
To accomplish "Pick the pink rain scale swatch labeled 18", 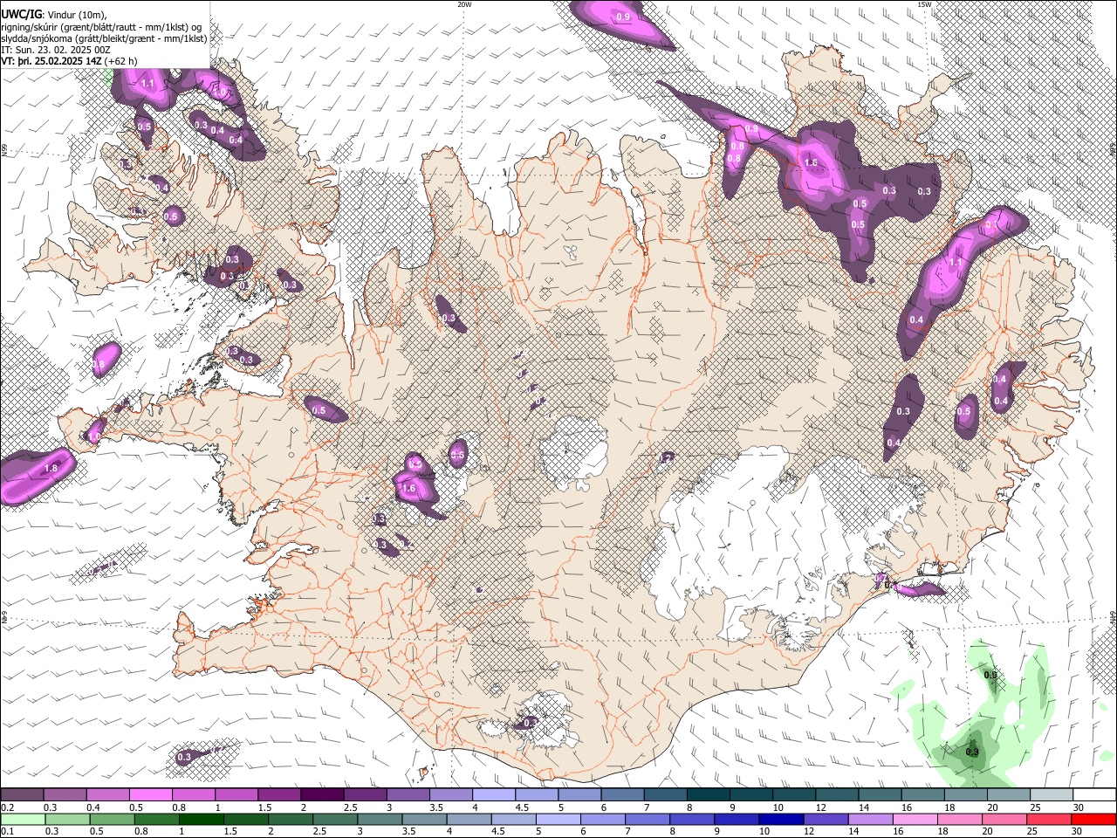I will pyautogui.click(x=960, y=819).
